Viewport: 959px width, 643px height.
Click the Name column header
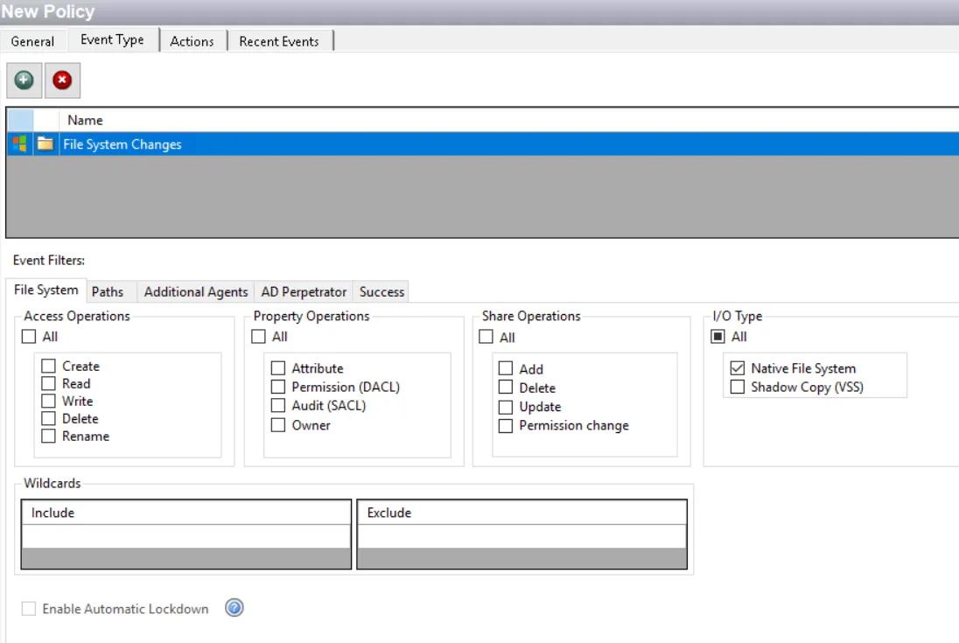coord(508,121)
